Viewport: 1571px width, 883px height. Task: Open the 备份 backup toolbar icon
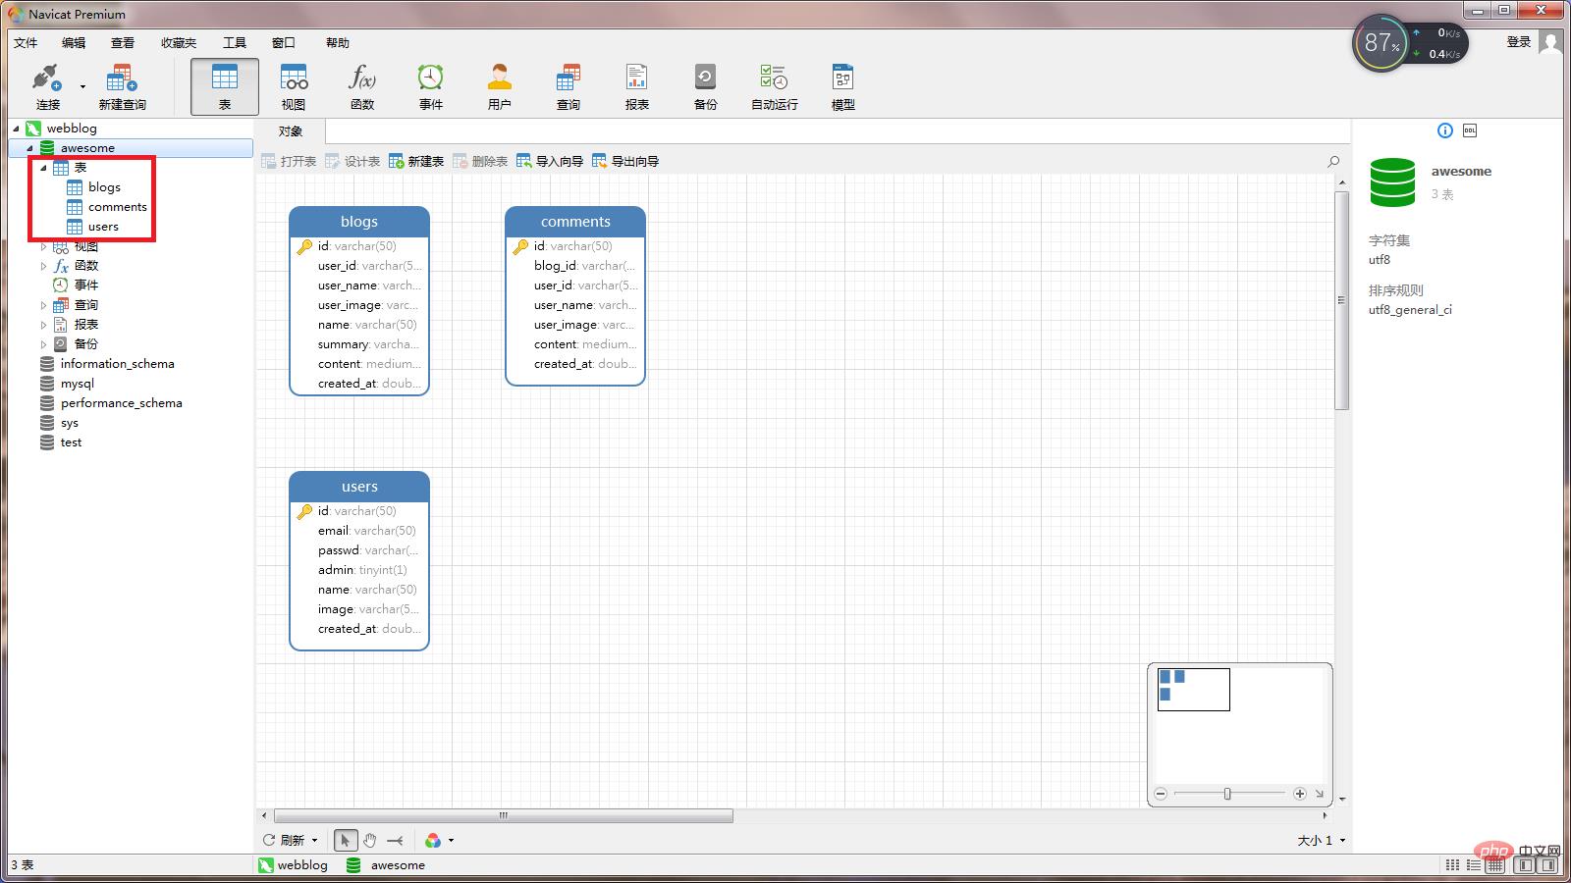(705, 86)
